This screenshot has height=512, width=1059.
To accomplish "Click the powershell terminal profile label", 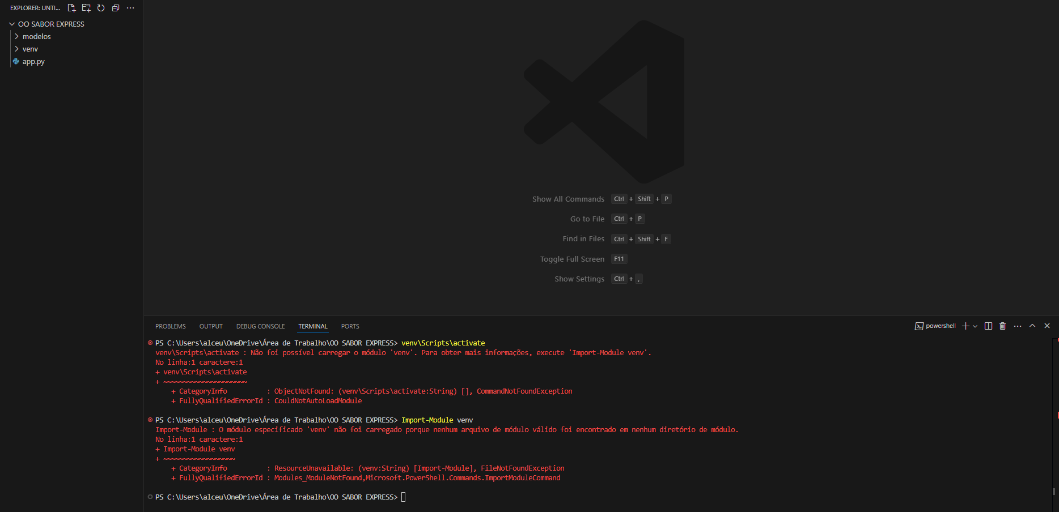I will click(935, 326).
